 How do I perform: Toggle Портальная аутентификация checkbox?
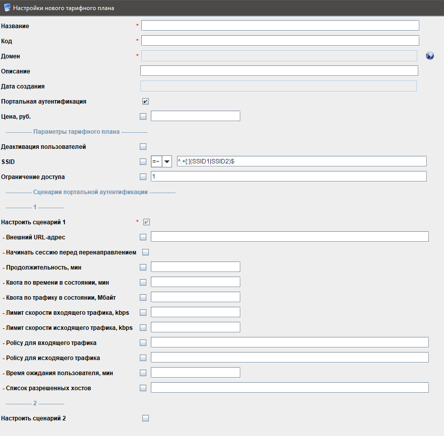click(x=145, y=101)
